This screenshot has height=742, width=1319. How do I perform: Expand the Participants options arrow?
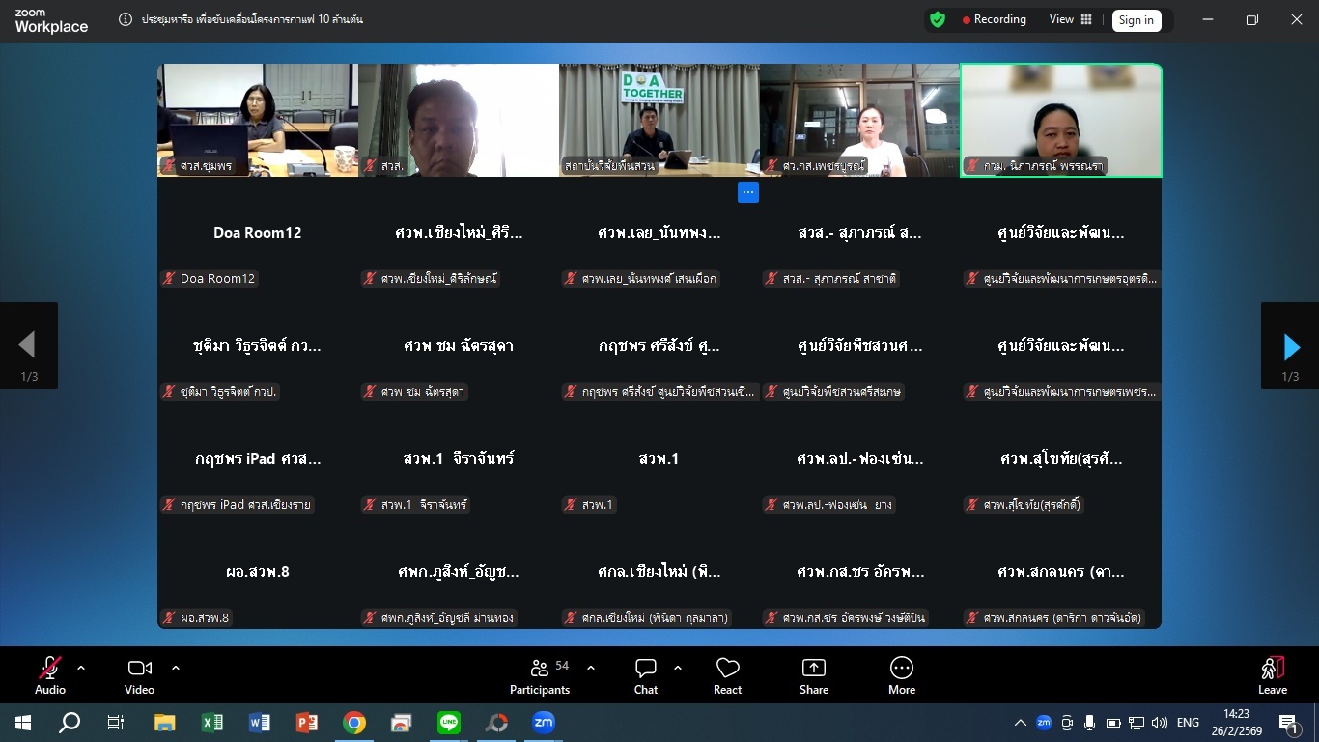(591, 668)
